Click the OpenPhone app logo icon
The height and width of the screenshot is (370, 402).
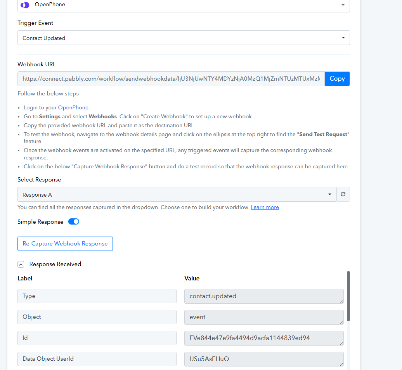click(25, 5)
